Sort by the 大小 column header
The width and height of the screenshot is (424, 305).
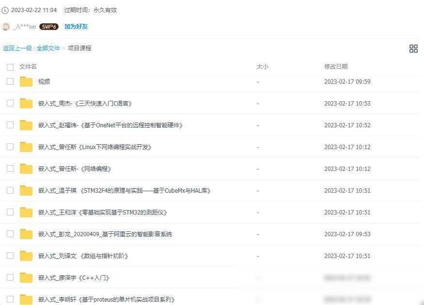pos(262,66)
